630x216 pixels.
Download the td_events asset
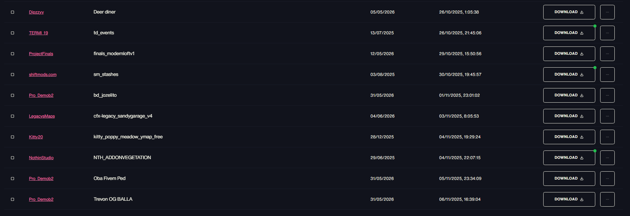click(x=569, y=33)
